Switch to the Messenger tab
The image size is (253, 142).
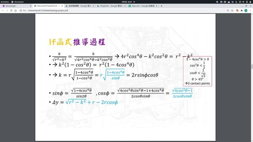16,6
